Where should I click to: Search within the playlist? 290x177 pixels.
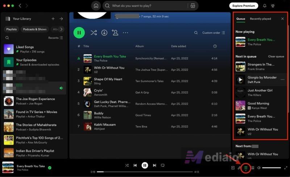point(196,33)
